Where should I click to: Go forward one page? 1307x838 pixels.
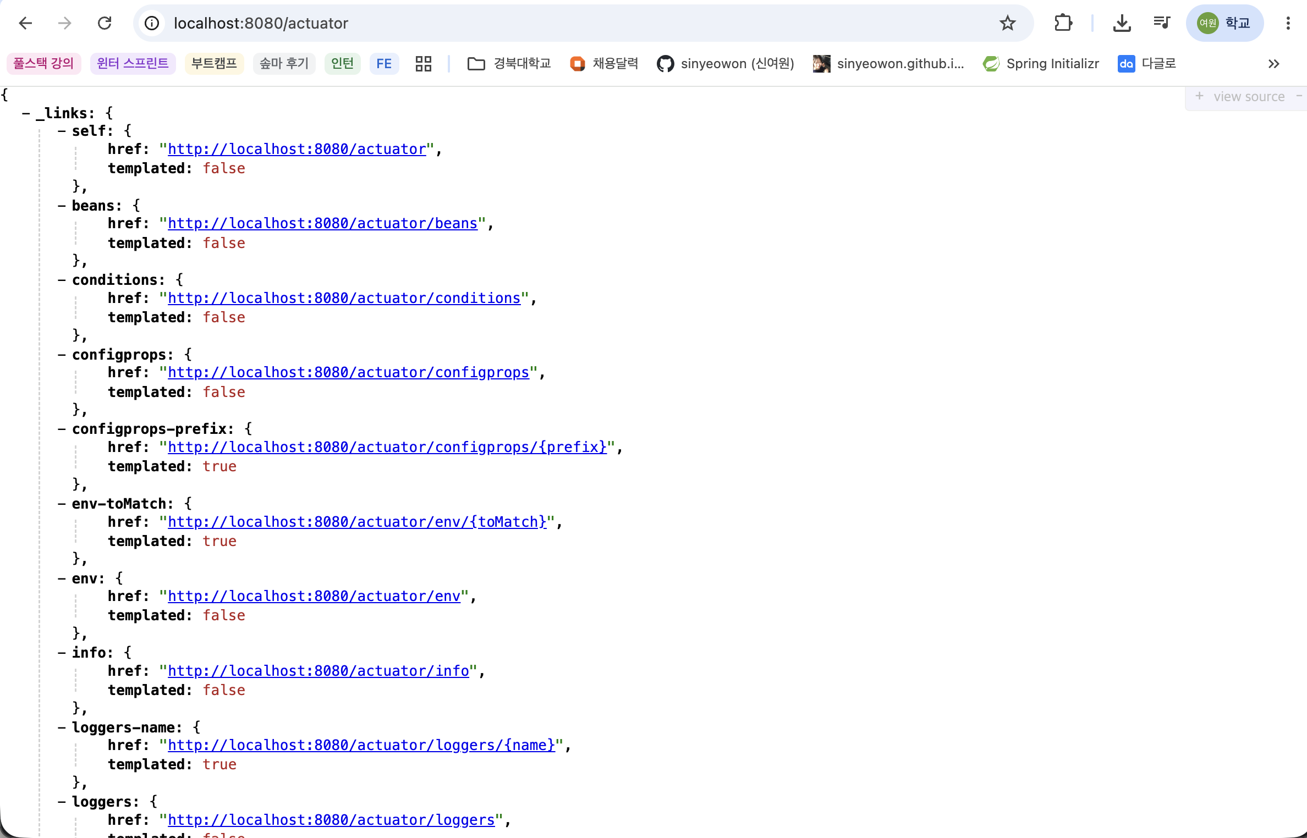[65, 23]
